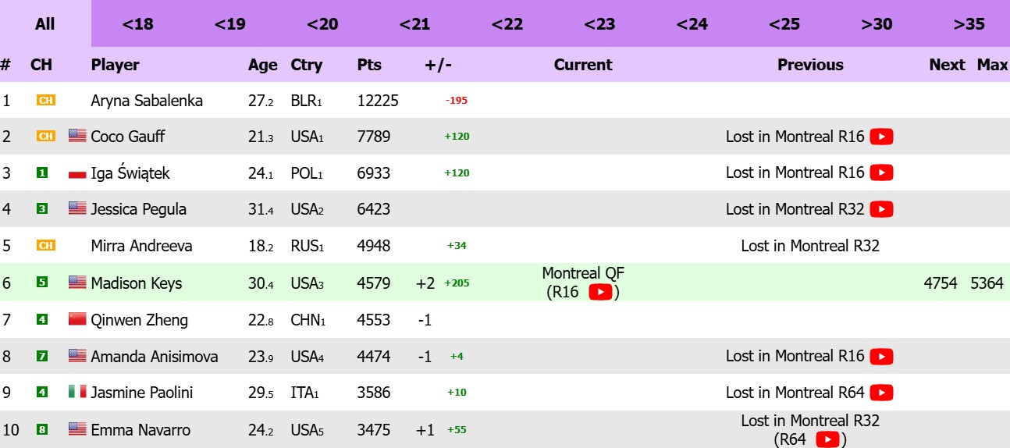
Task: Watch Madison Keys' R16 match video
Action: (x=599, y=292)
